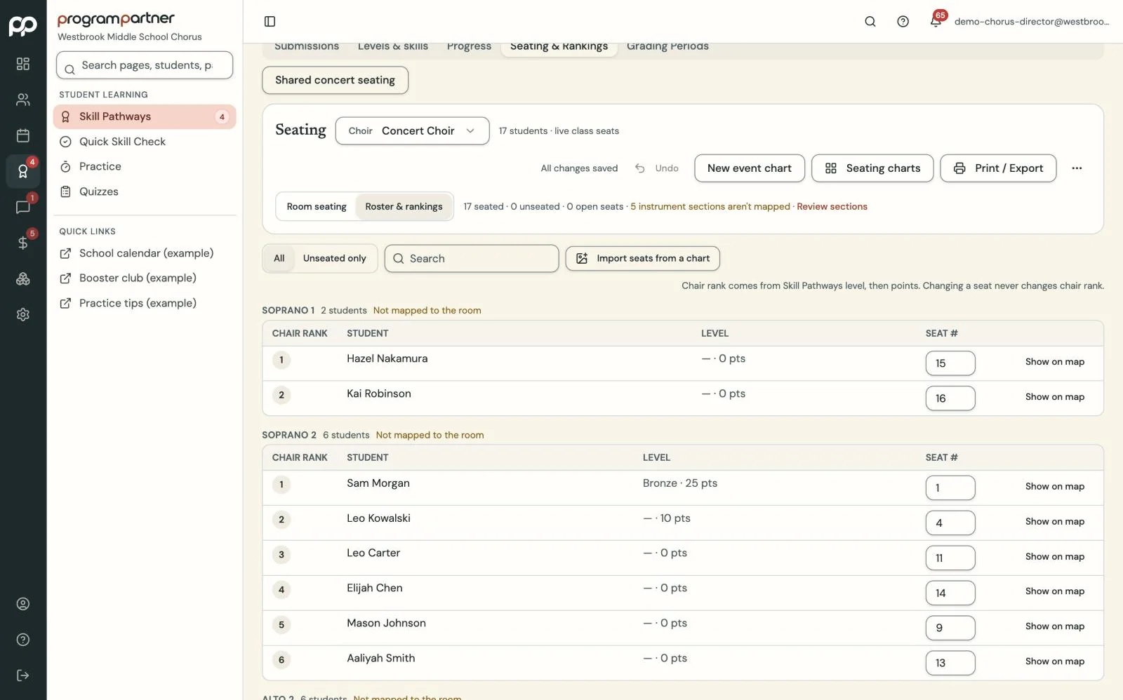Open the boxes icon in left rail

(x=23, y=278)
